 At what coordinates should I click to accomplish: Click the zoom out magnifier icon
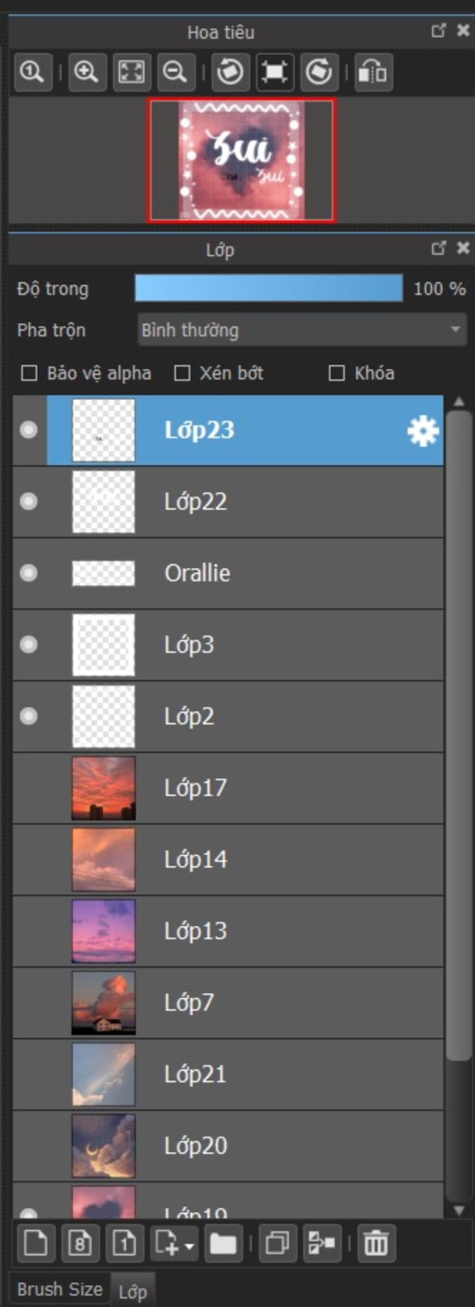[176, 72]
